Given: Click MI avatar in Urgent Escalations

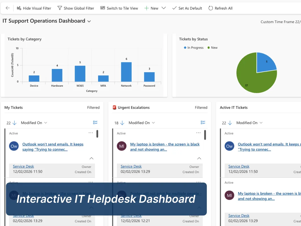Looking at the screenshot, I should point(121,146).
